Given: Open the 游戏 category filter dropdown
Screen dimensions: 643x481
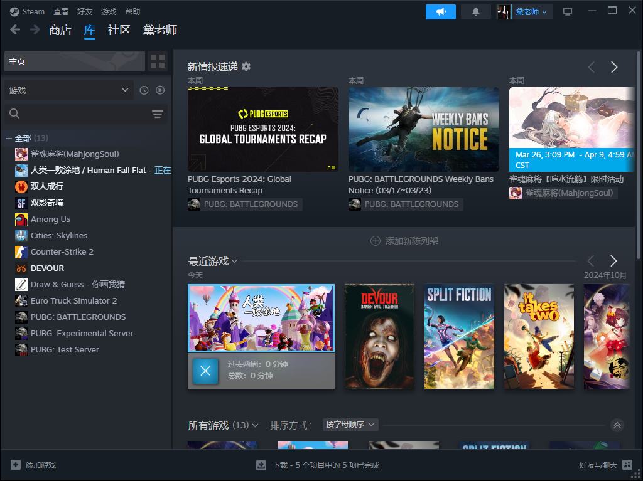Looking at the screenshot, I should [69, 90].
